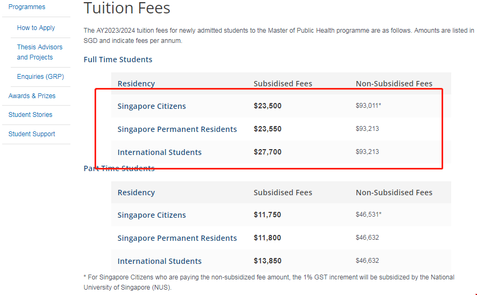
Task: Select the $11,750 part-time subsidised fee
Action: [268, 215]
